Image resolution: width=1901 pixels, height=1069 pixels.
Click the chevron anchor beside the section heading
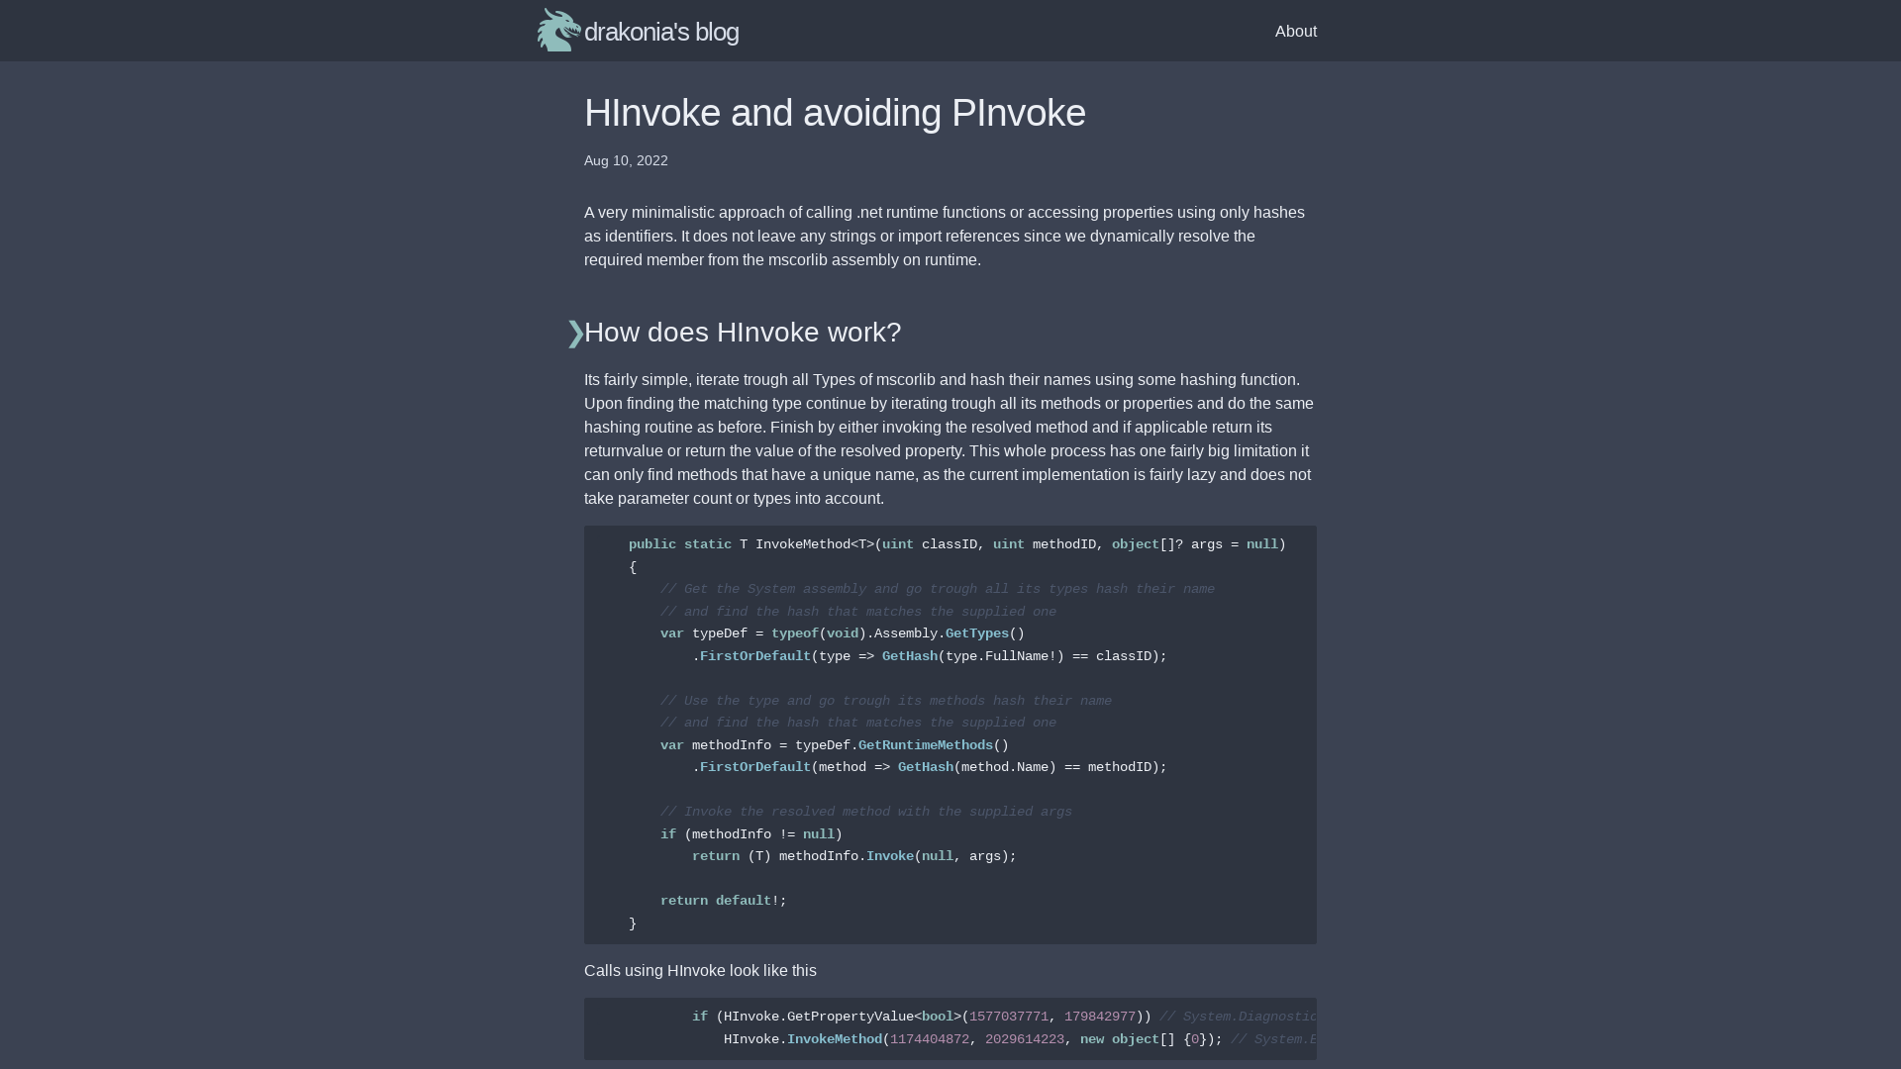tap(574, 333)
